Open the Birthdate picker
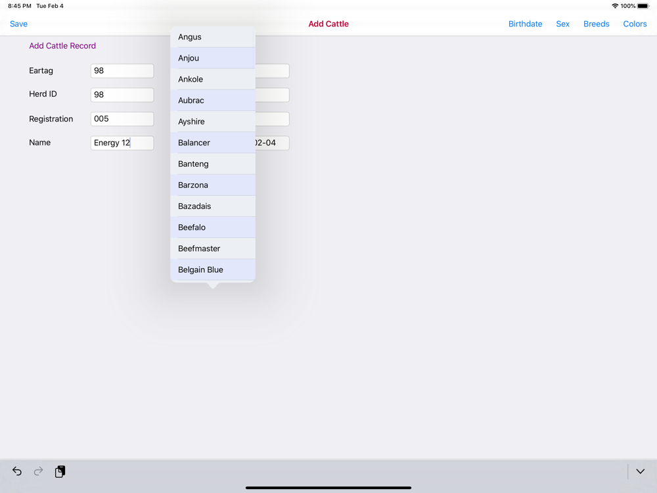Viewport: 657px width, 493px height. [525, 24]
